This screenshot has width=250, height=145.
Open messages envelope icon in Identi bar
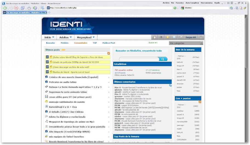pos(174,37)
